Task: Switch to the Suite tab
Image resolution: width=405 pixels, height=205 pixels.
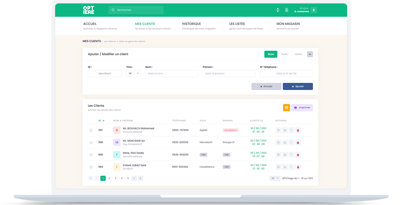Action: click(x=284, y=54)
